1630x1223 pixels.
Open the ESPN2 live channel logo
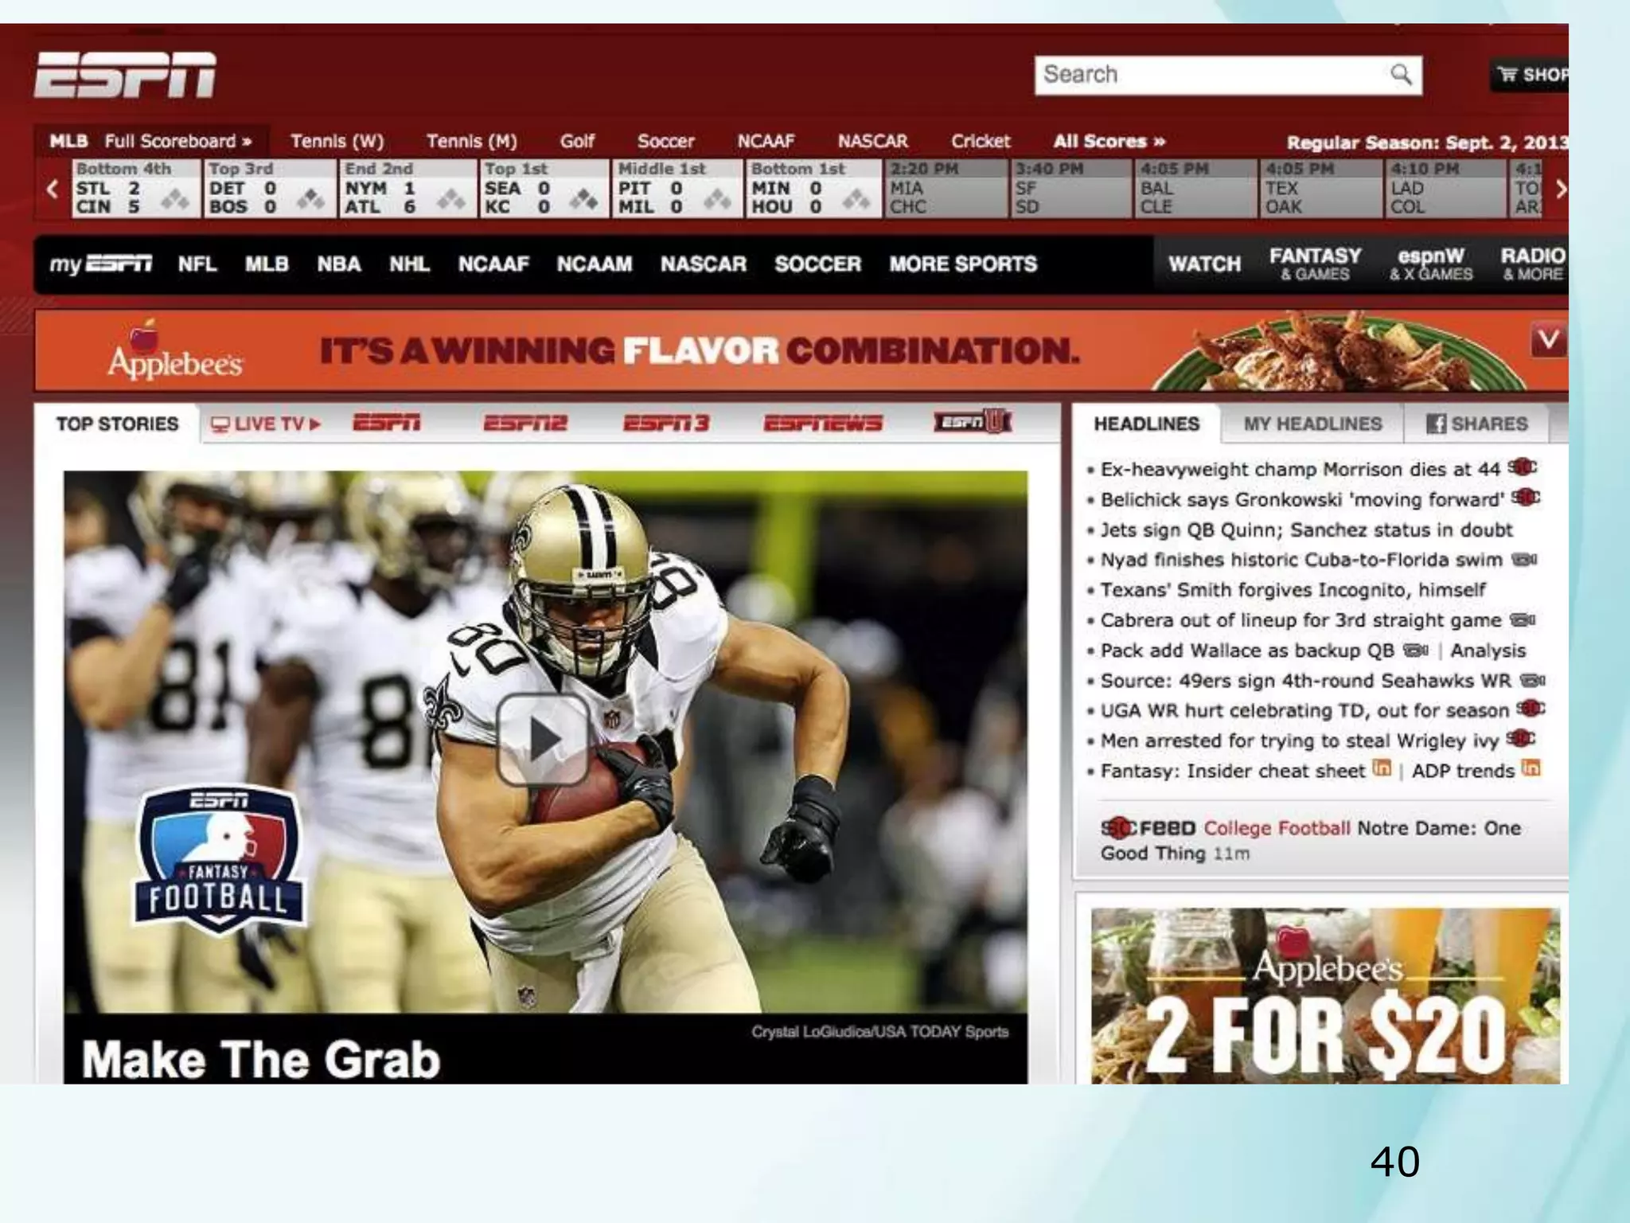(x=525, y=423)
